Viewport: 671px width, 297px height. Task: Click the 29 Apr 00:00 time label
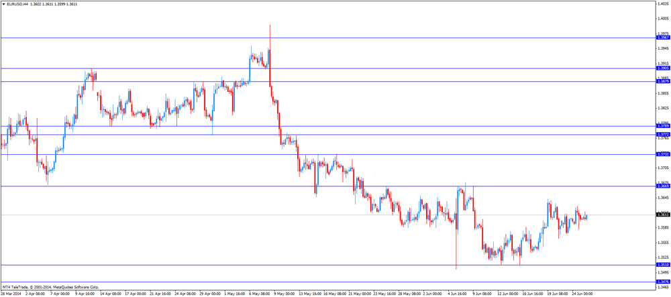[x=209, y=294]
